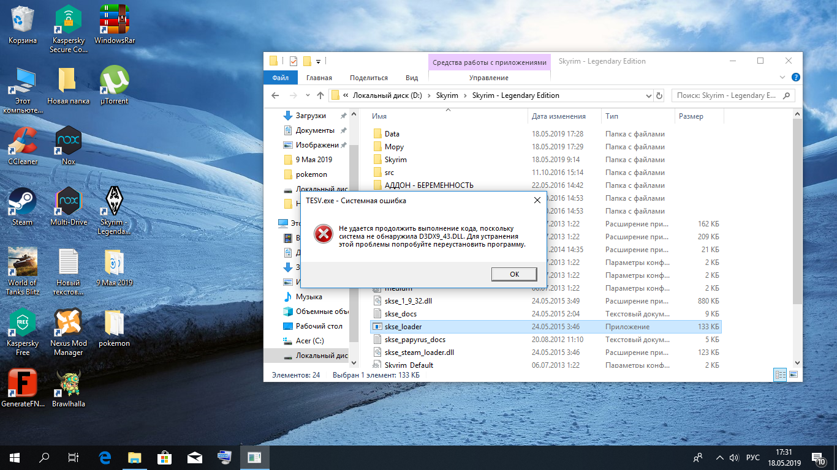Expand the ribbon with the chevron arrow
Screen dimensions: 837x470
(782, 78)
